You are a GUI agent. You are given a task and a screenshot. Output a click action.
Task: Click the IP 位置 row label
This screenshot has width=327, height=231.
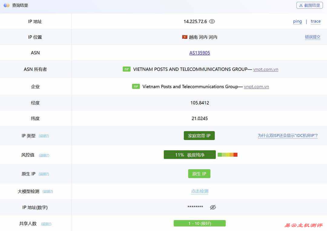[x=35, y=37]
